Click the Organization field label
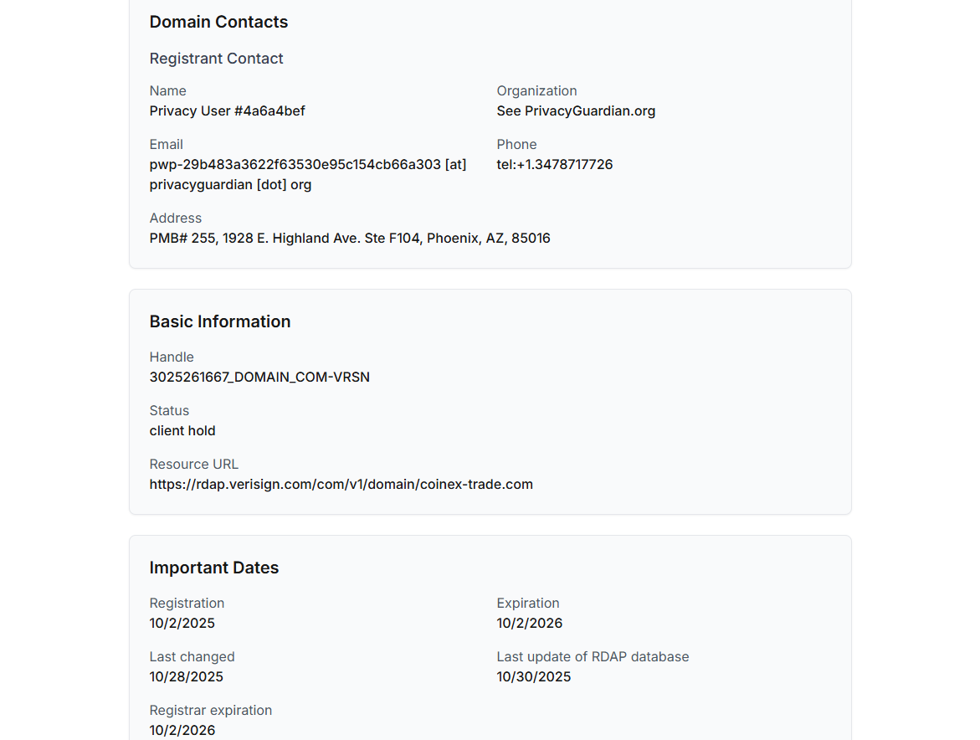 [x=536, y=91]
